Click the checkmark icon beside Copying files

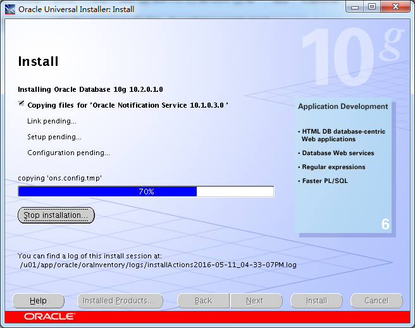22,103
